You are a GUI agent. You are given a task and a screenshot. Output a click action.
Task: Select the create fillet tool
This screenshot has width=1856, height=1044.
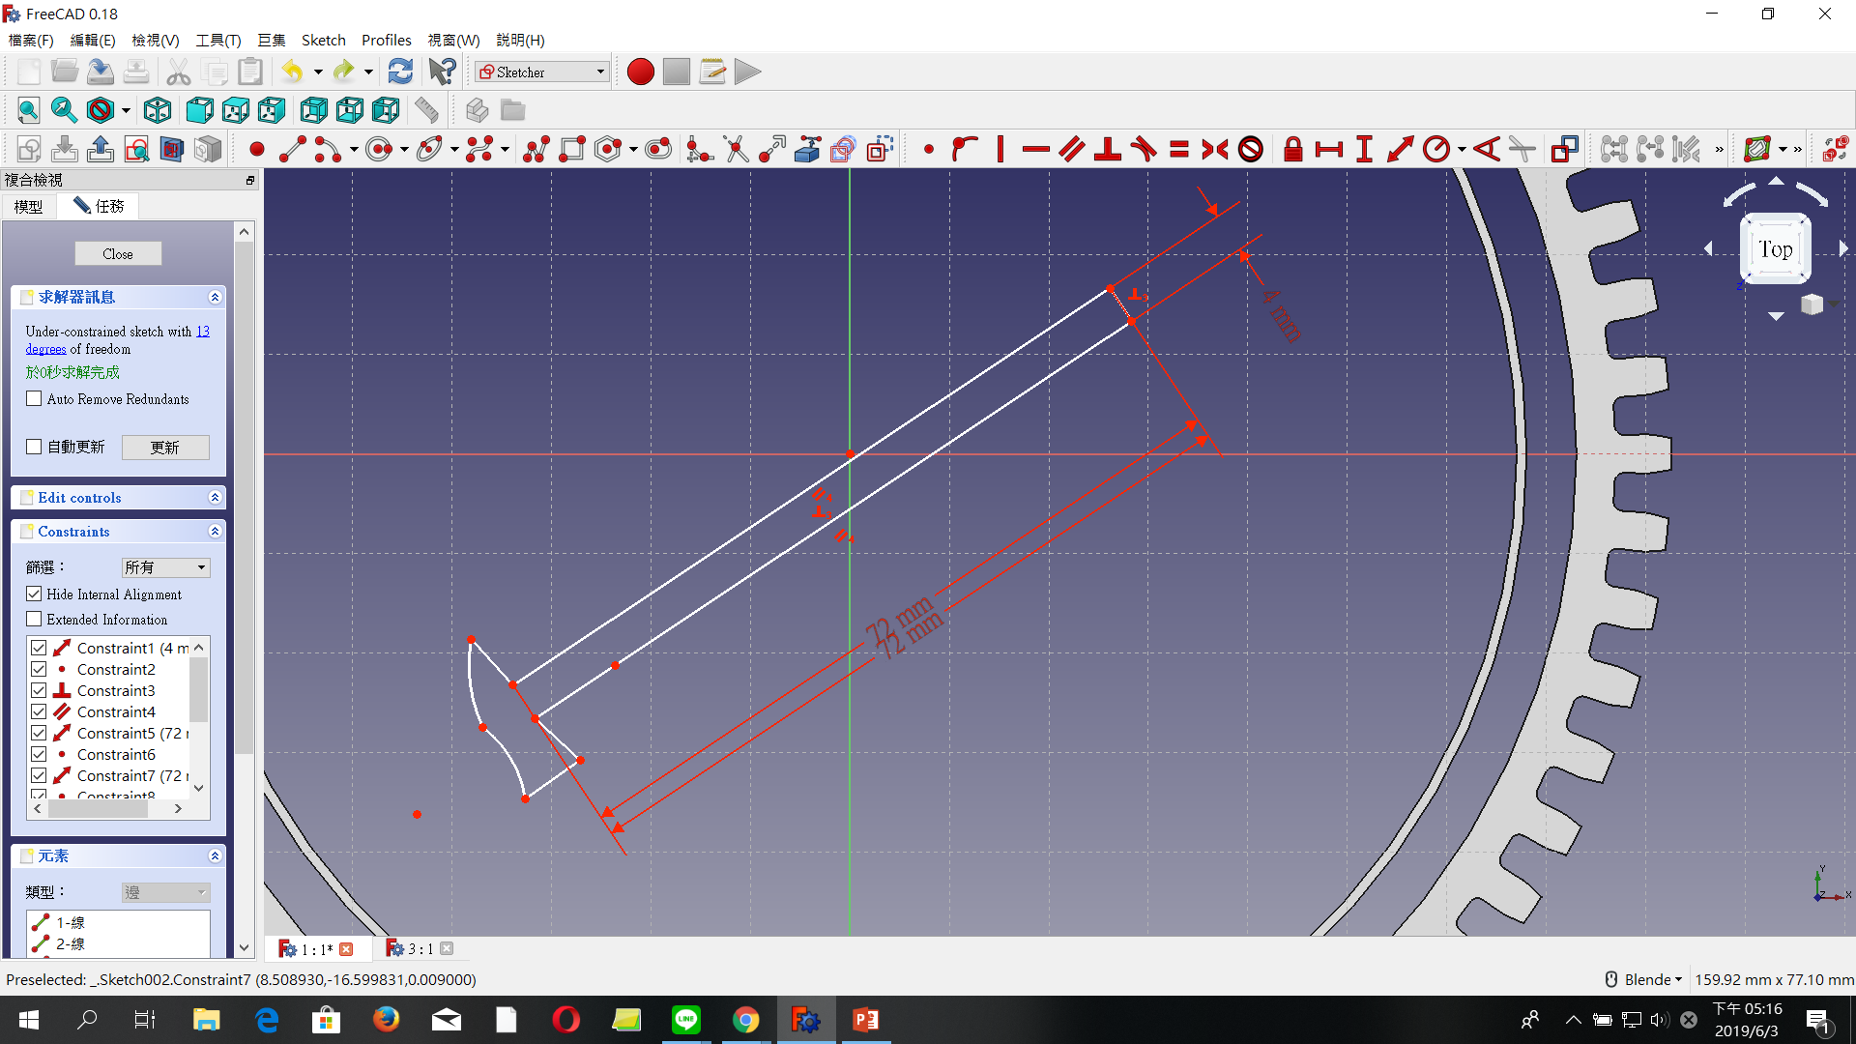click(x=699, y=149)
